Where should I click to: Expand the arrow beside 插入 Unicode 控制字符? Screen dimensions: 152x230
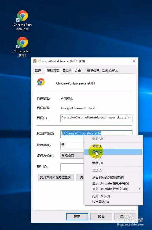pos(139,189)
